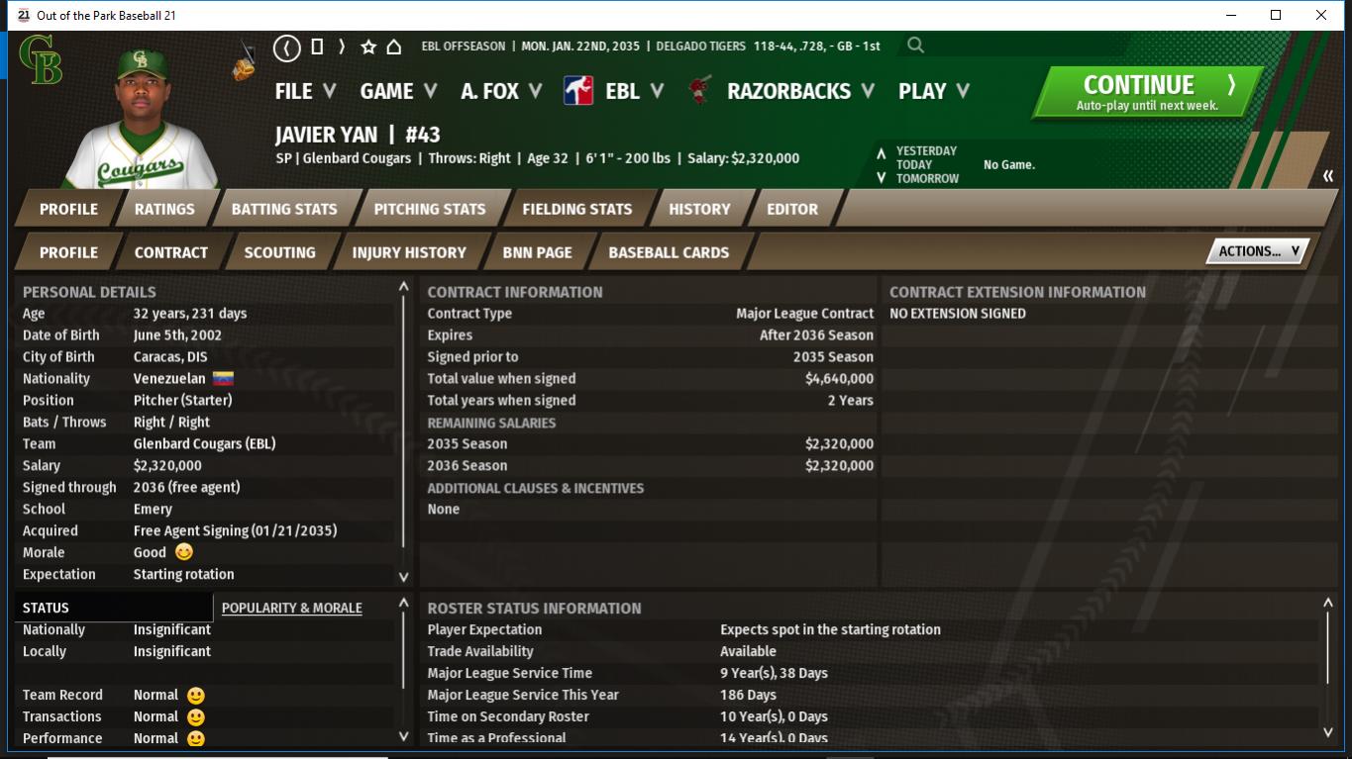Open the EDITOR tab

point(792,209)
